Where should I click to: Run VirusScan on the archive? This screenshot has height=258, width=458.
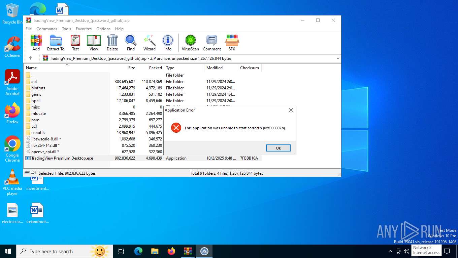(x=190, y=43)
